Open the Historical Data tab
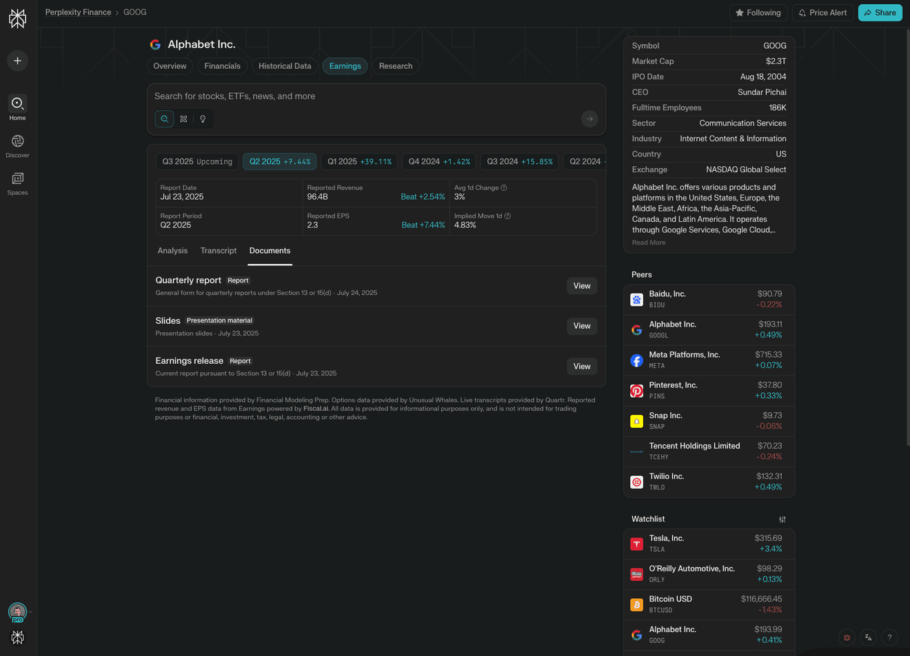 285,66
